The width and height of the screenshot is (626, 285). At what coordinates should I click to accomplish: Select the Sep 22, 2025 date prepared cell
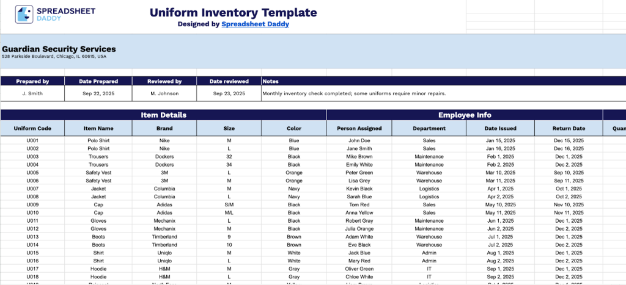(98, 93)
